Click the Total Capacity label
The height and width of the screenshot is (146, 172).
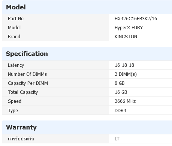tap(23, 92)
